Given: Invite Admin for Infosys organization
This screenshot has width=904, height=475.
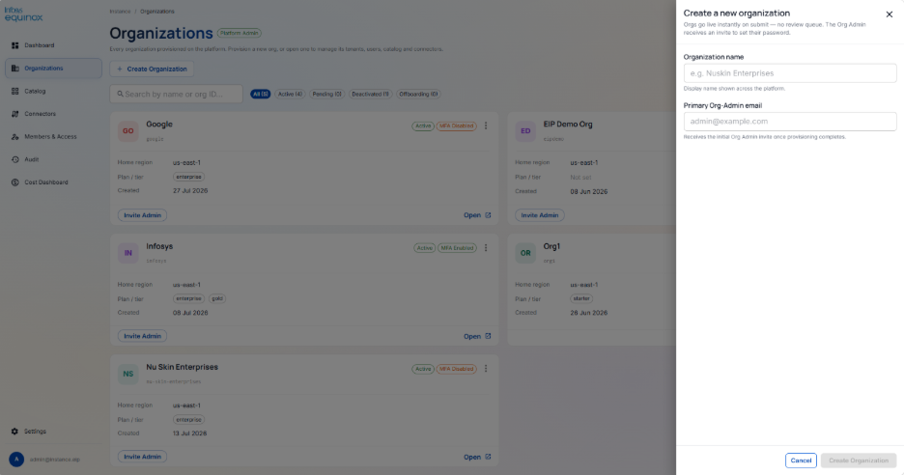Looking at the screenshot, I should (142, 336).
